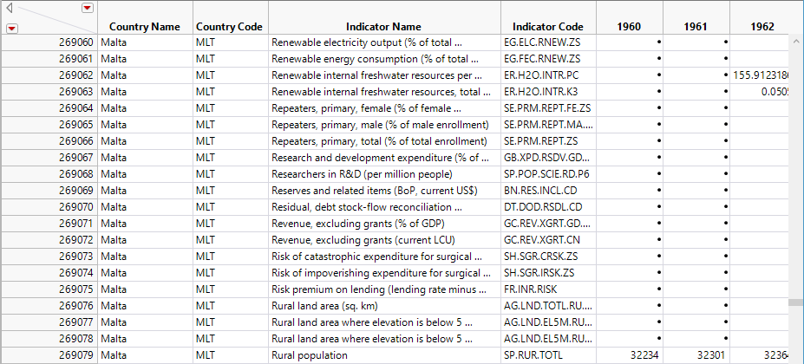The image size is (804, 364).
Task: Click the Rural land area (sq. km) cell
Action: pyautogui.click(x=384, y=306)
